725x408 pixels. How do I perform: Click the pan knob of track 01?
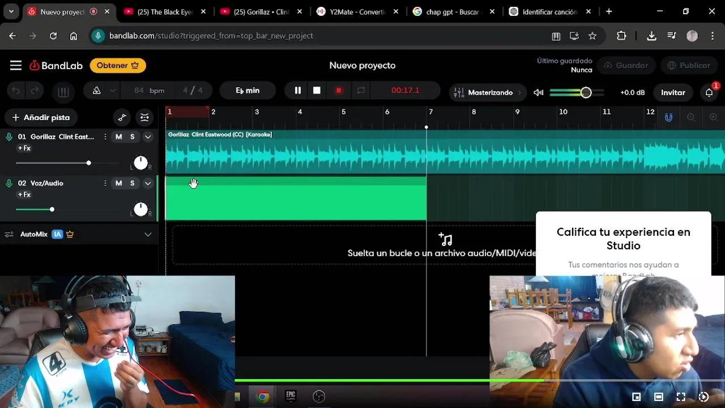(140, 163)
